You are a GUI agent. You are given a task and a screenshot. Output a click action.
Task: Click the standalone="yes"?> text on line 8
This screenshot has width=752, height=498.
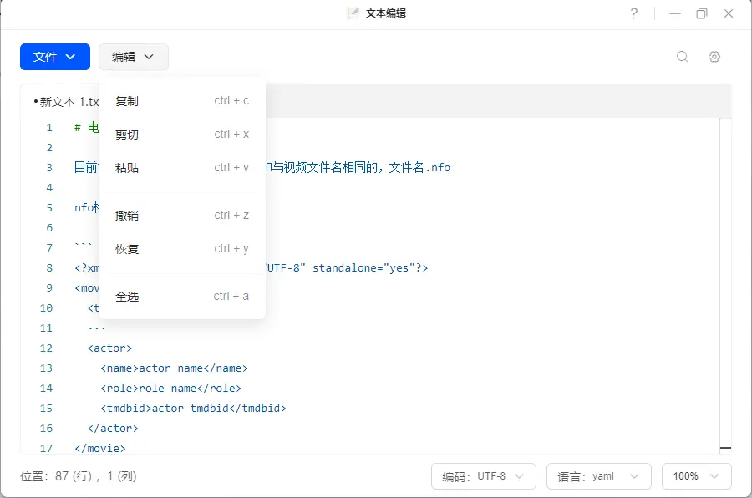370,268
